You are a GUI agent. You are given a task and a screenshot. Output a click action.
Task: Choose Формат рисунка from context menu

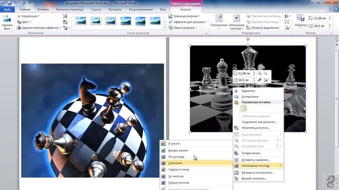coord(258,178)
